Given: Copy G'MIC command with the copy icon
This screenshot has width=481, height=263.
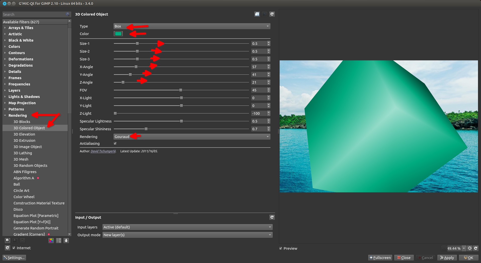Looking at the screenshot, I should click(x=257, y=14).
